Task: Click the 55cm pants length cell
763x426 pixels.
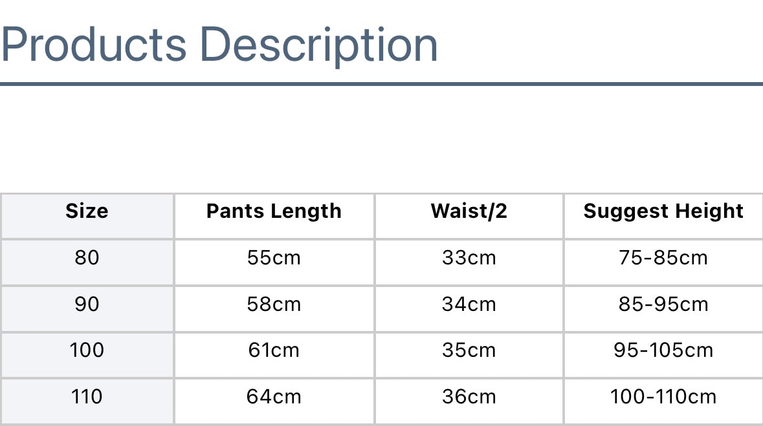Action: pos(274,258)
